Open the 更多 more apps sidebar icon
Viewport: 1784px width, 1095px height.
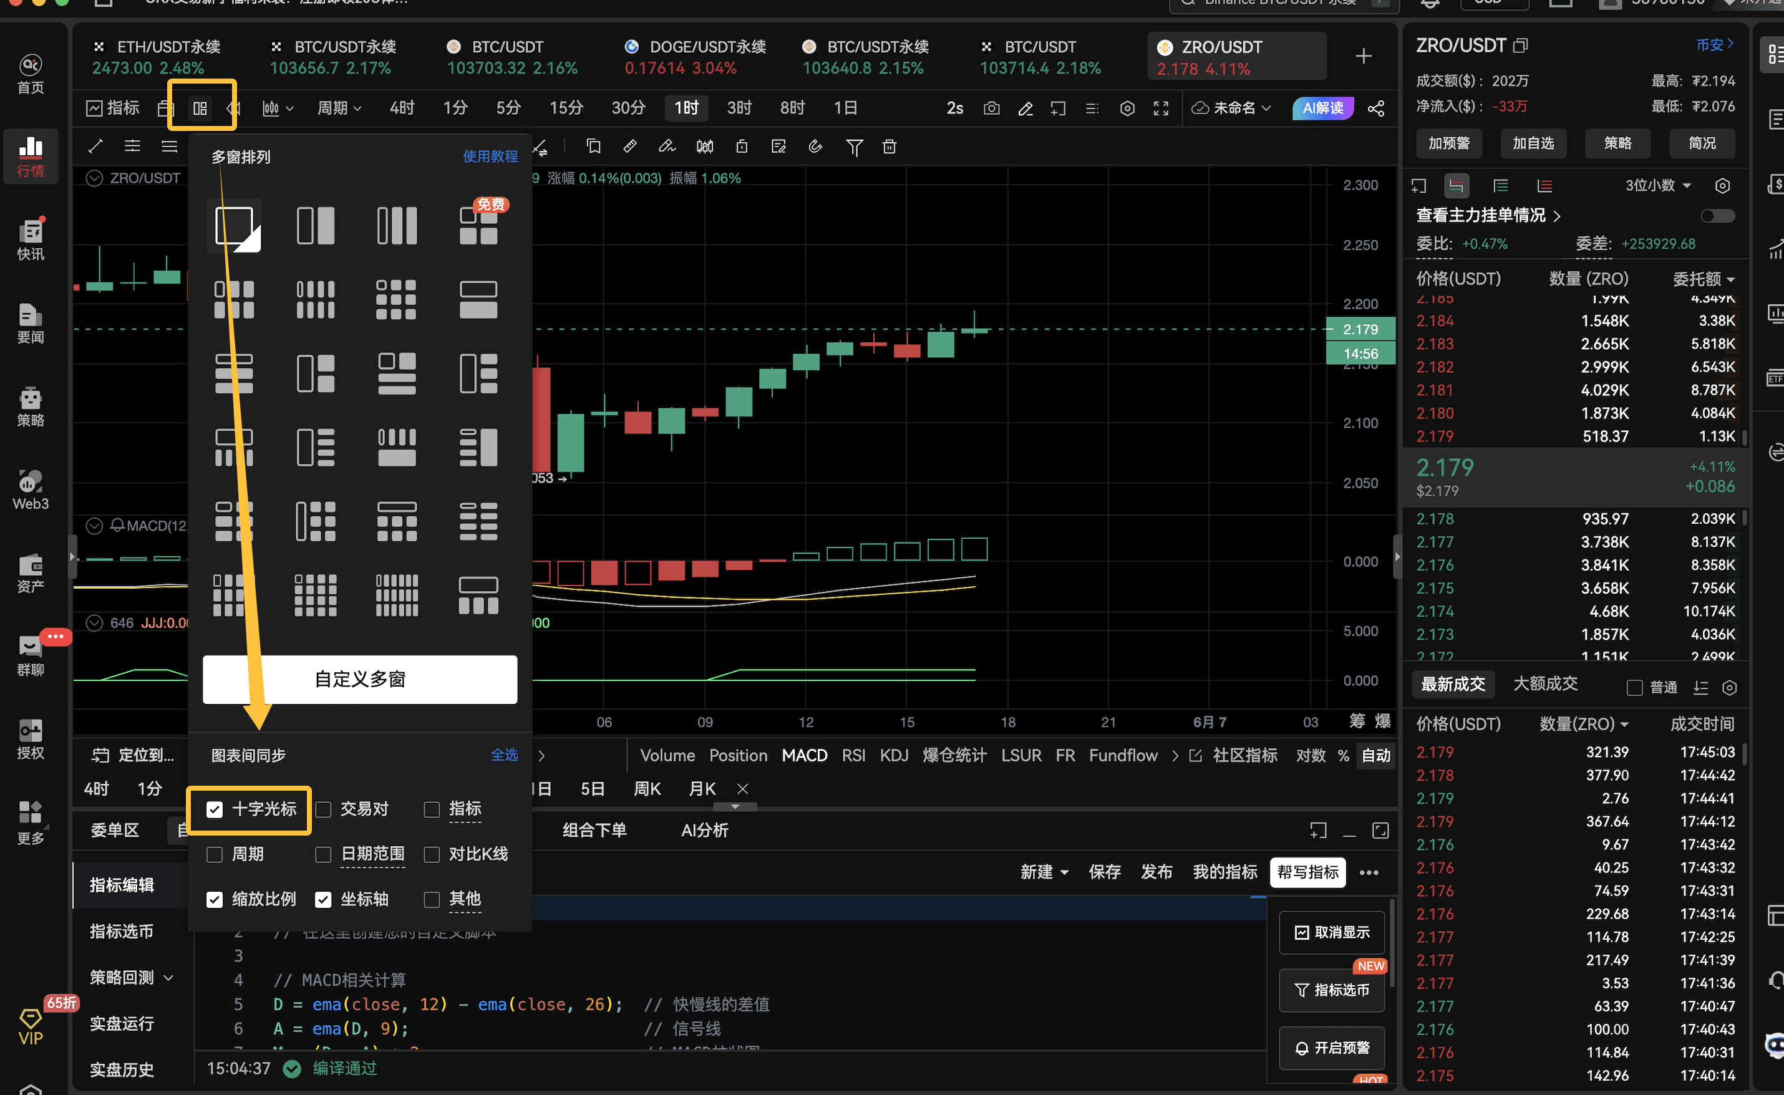click(31, 822)
